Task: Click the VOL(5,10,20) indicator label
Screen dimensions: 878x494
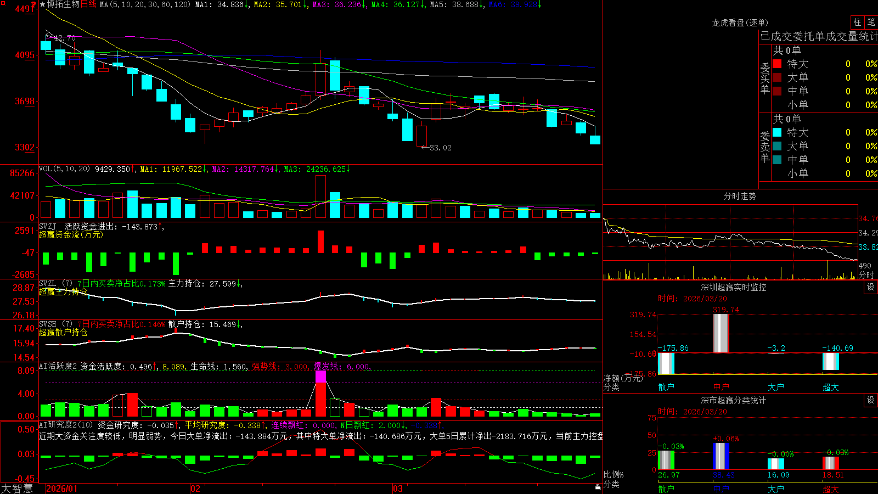Action: click(65, 169)
